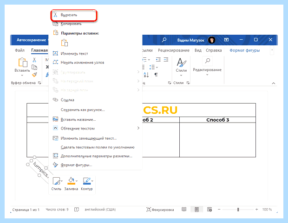
Task: Click the 100 % zoom level
Action: pos(267,210)
